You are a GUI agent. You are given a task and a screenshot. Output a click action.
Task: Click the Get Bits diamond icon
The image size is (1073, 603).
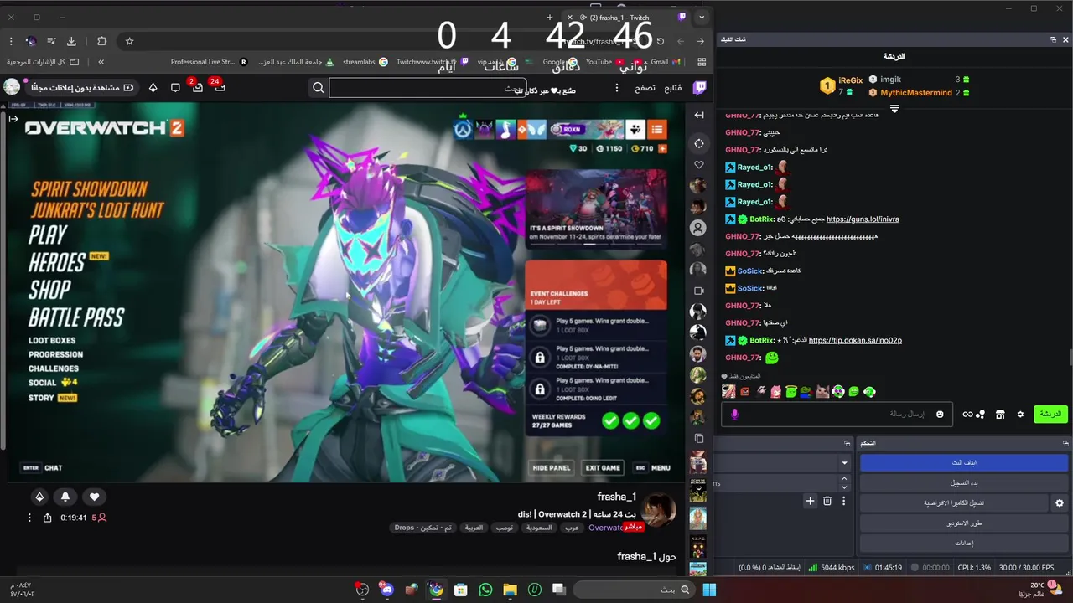[153, 87]
